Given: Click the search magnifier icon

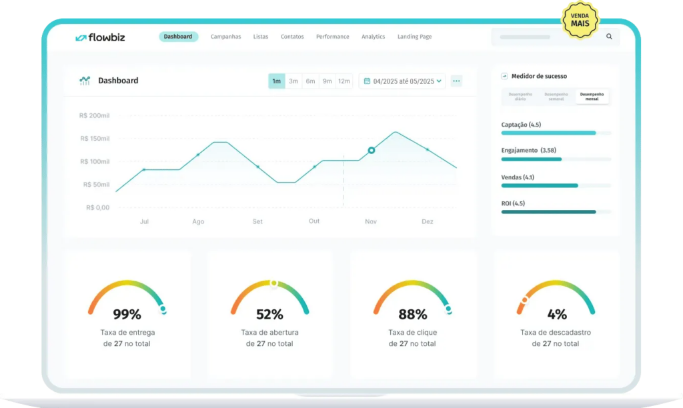Looking at the screenshot, I should point(609,37).
